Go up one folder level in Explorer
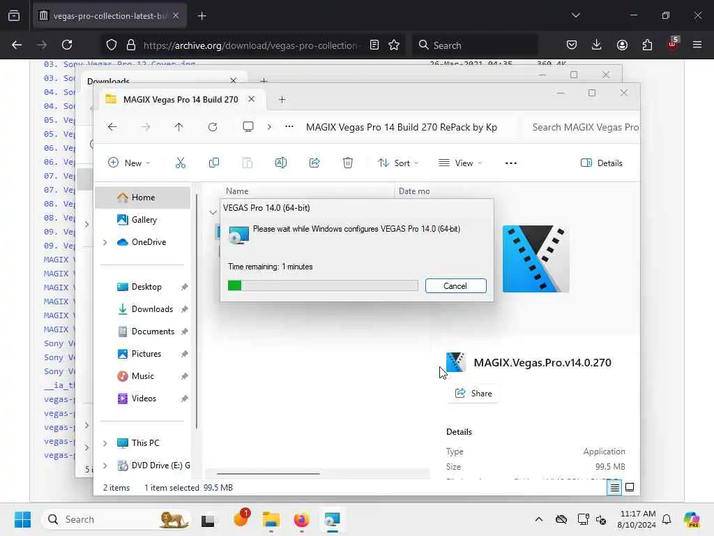Screen dimensions: 714x536 tap(179, 127)
